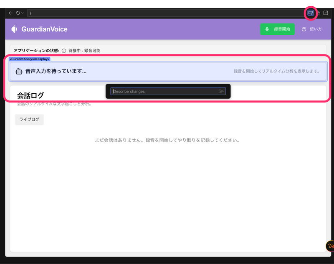Reload the preview with the refresh icon
This screenshot has height=264, width=334.
pyautogui.click(x=18, y=13)
